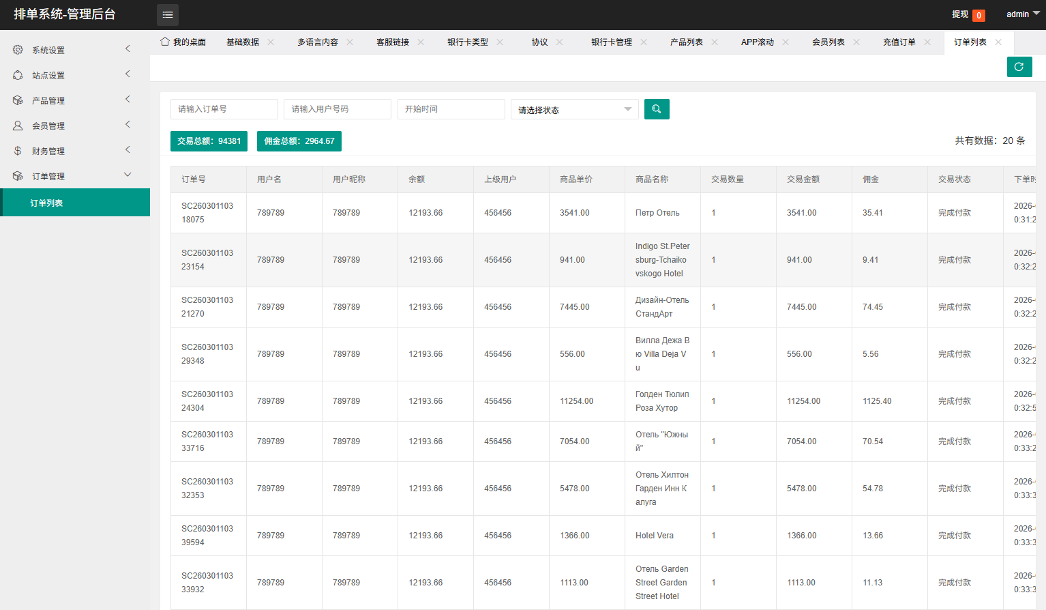Open the 请选择状态 status dropdown

click(574, 110)
